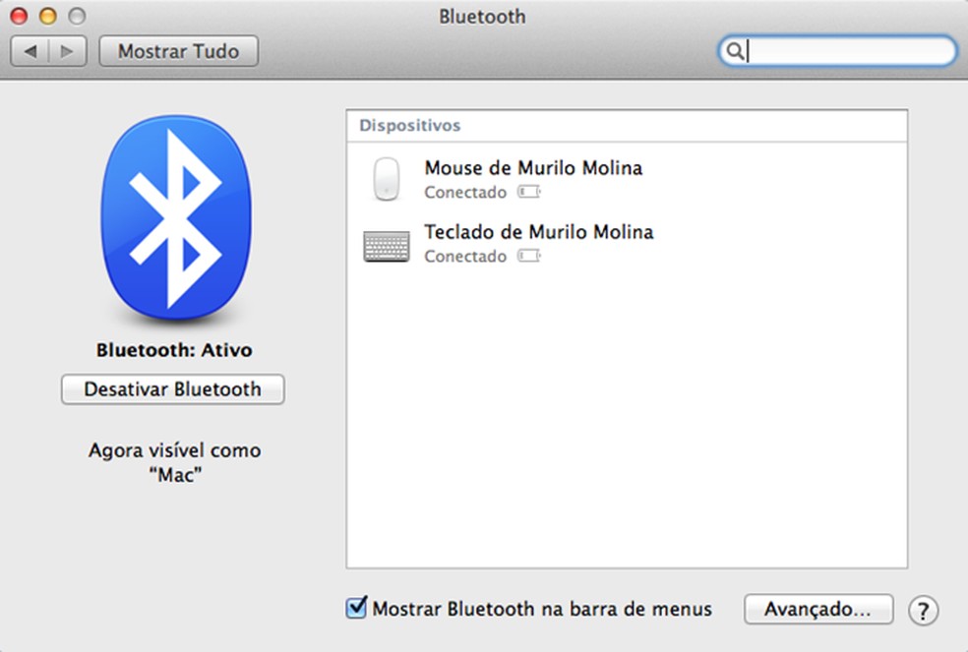Open the Avançado settings
The width and height of the screenshot is (968, 652).
[818, 609]
